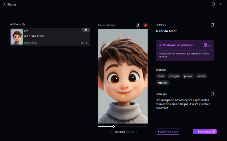
Task: Copy the title using Detalhes copy icon
Action: coord(212,25)
